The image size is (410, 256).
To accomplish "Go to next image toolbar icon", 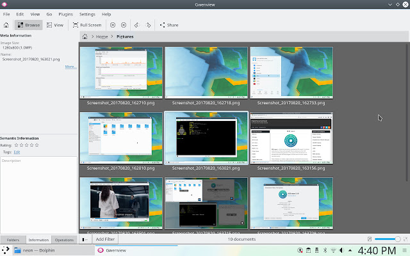I will point(124,25).
